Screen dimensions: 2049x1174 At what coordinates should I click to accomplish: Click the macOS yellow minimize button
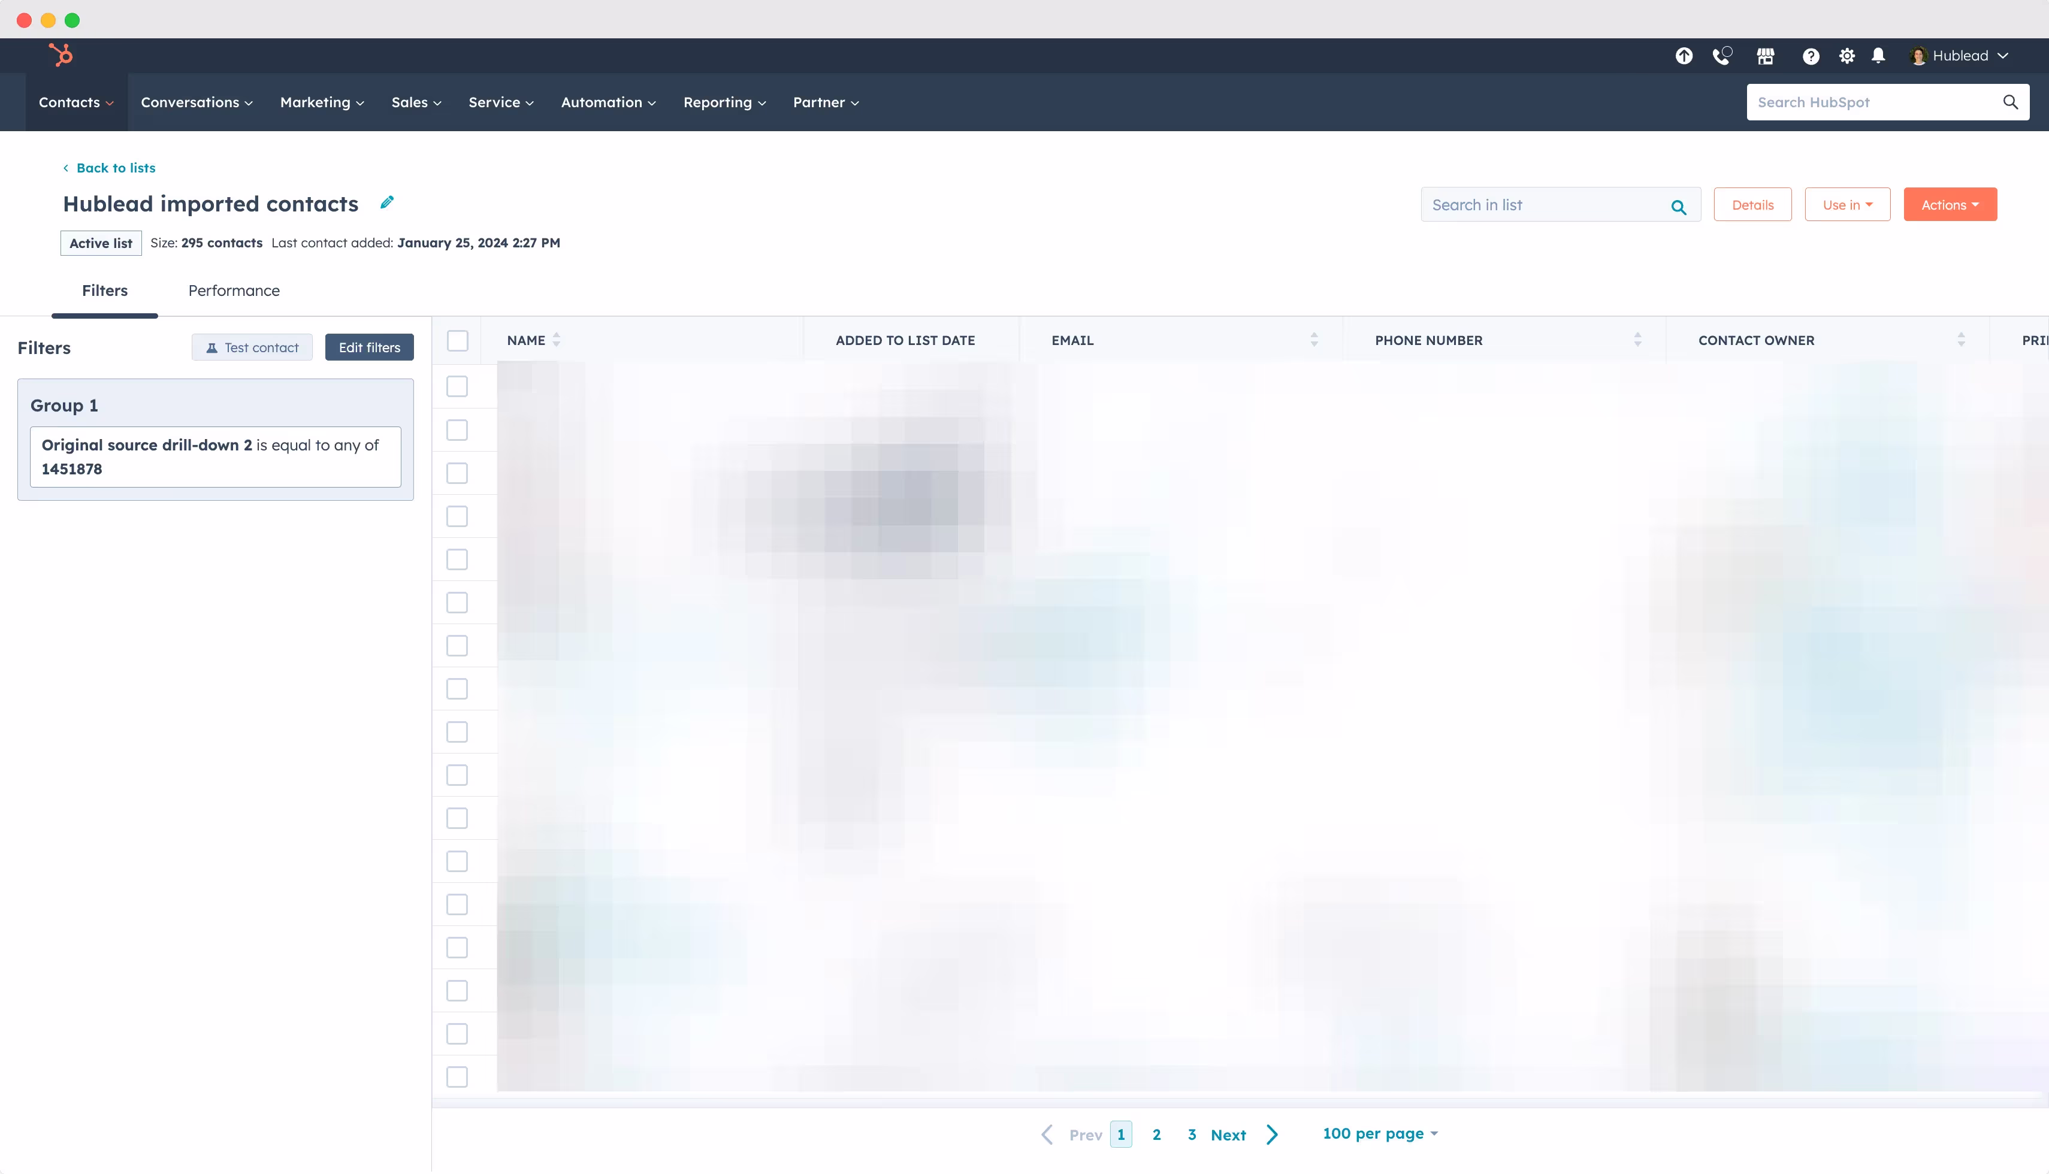coord(47,20)
